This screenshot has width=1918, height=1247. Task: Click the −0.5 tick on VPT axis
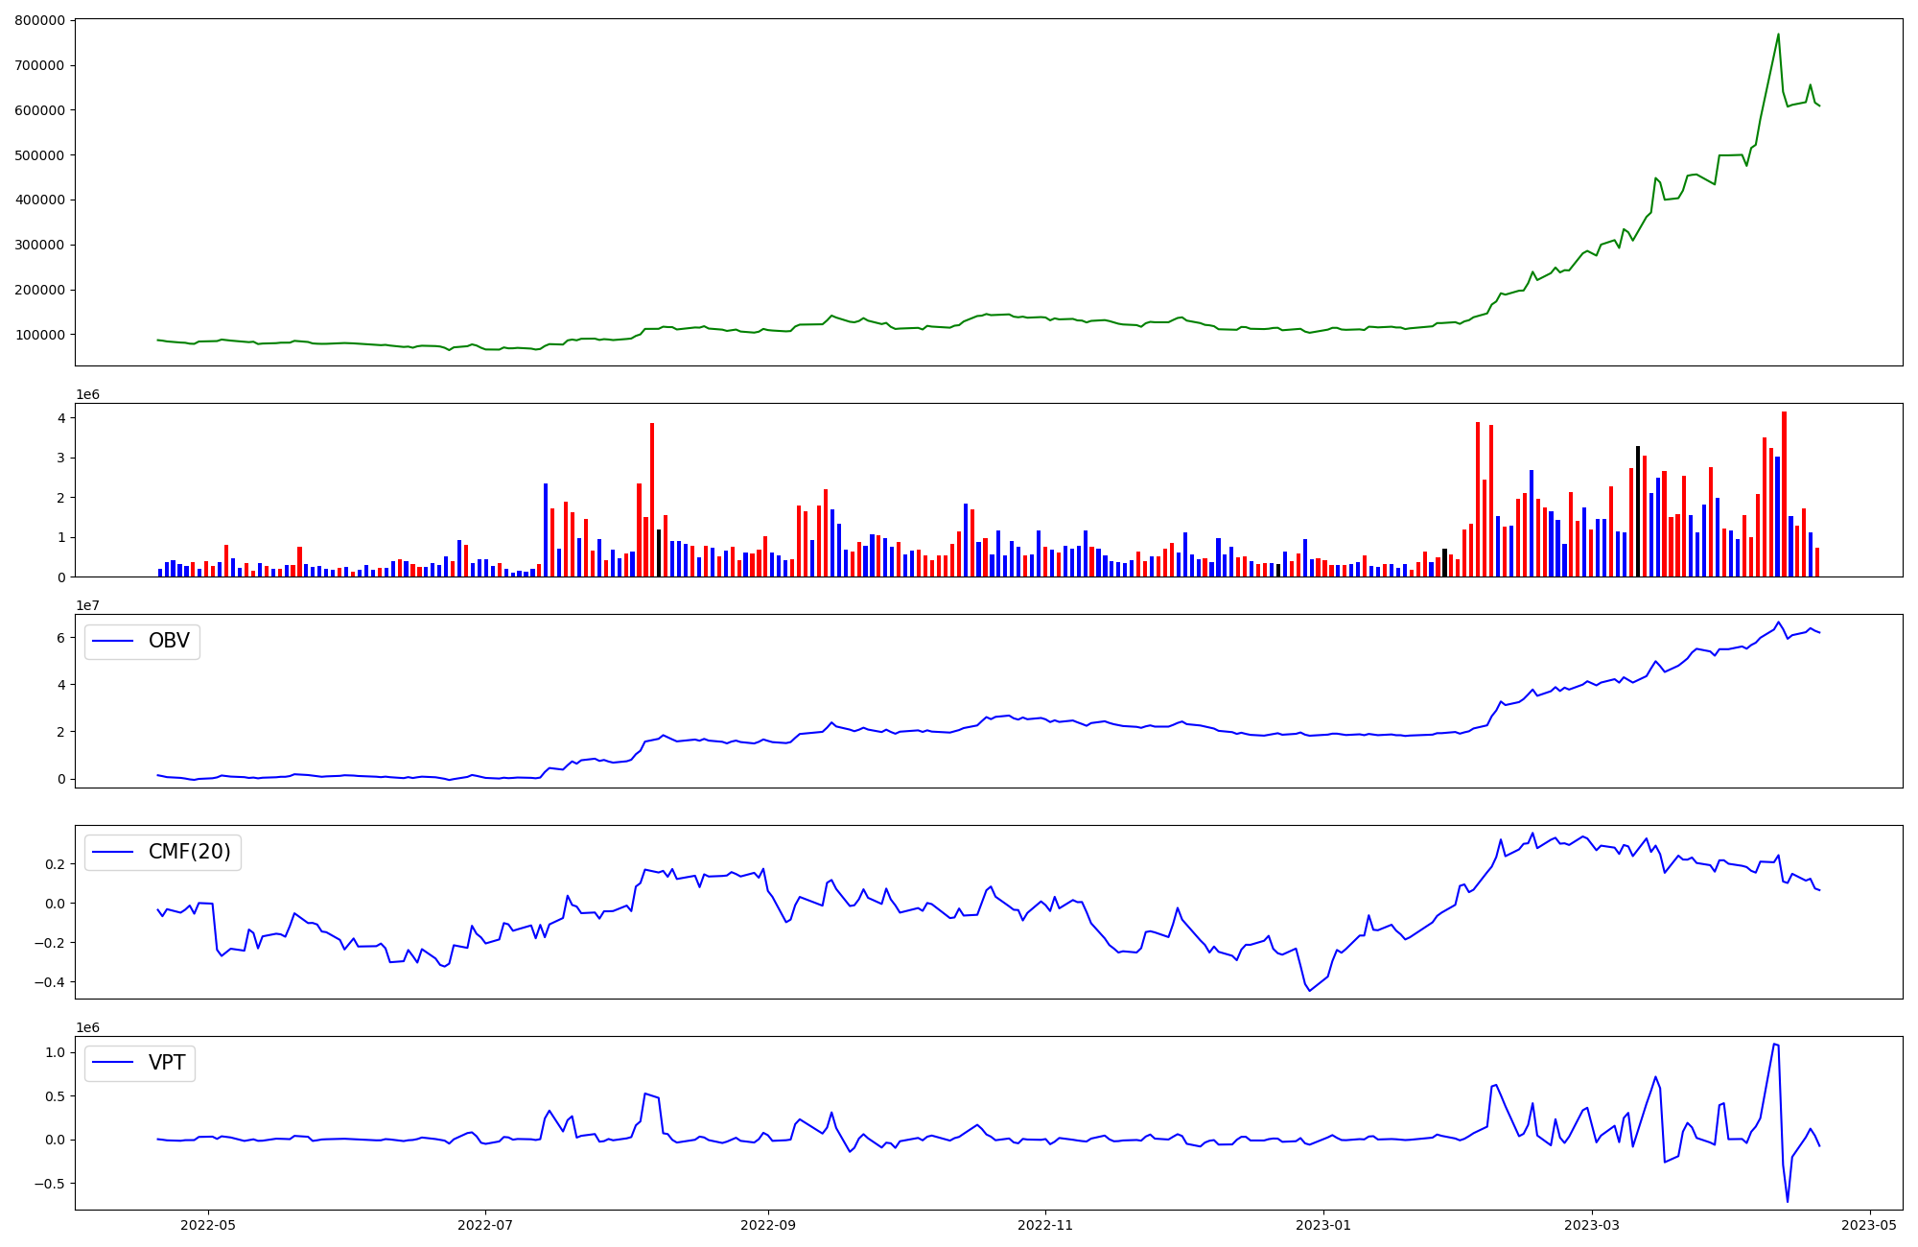(x=48, y=1184)
